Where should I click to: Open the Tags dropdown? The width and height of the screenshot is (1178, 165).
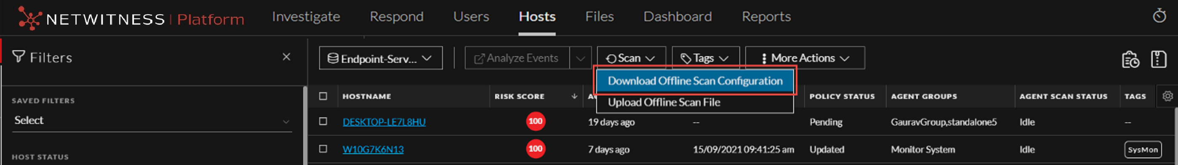pyautogui.click(x=705, y=58)
